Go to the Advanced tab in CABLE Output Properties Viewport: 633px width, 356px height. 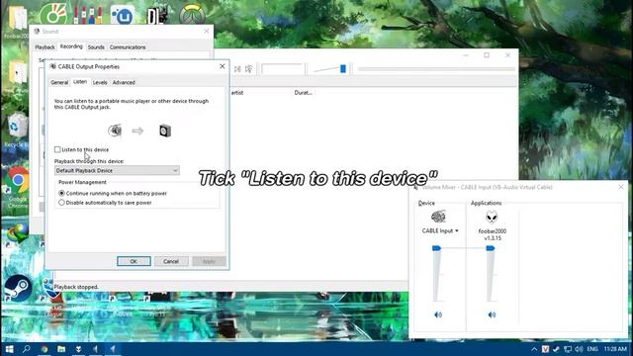(124, 82)
